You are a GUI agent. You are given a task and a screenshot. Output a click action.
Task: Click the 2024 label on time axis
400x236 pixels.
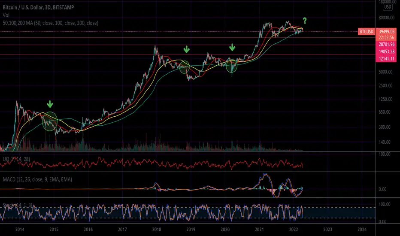click(x=362, y=230)
